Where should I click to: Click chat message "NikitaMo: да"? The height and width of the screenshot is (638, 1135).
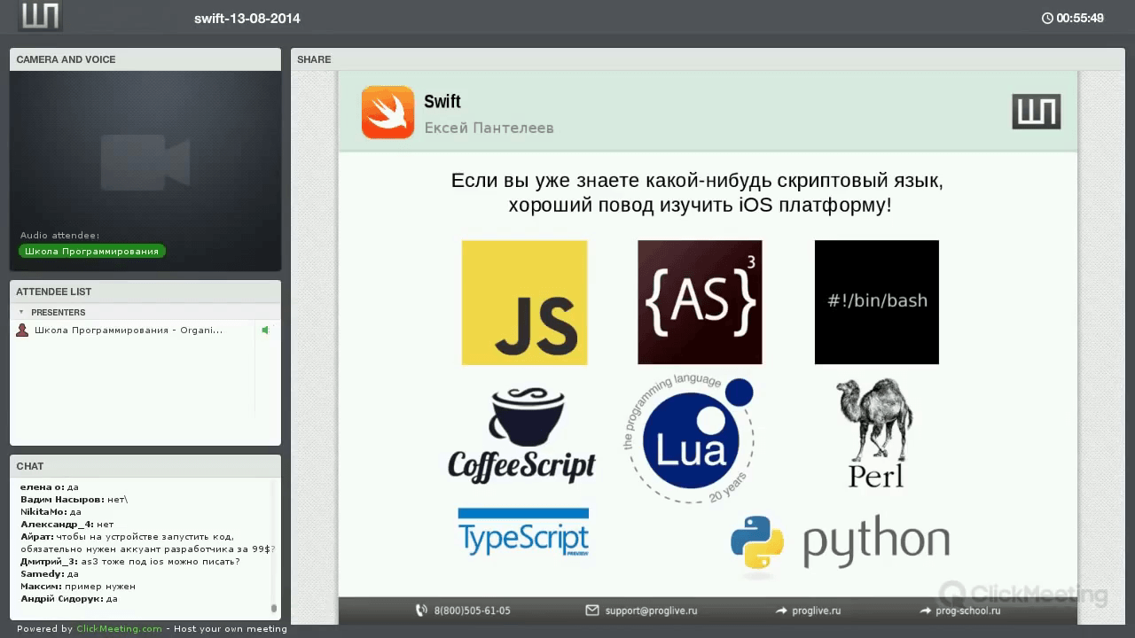pos(51,512)
